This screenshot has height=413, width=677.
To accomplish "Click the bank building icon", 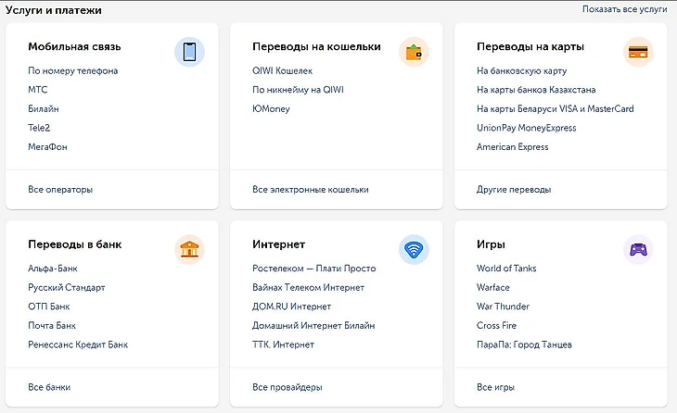I will click(x=189, y=250).
